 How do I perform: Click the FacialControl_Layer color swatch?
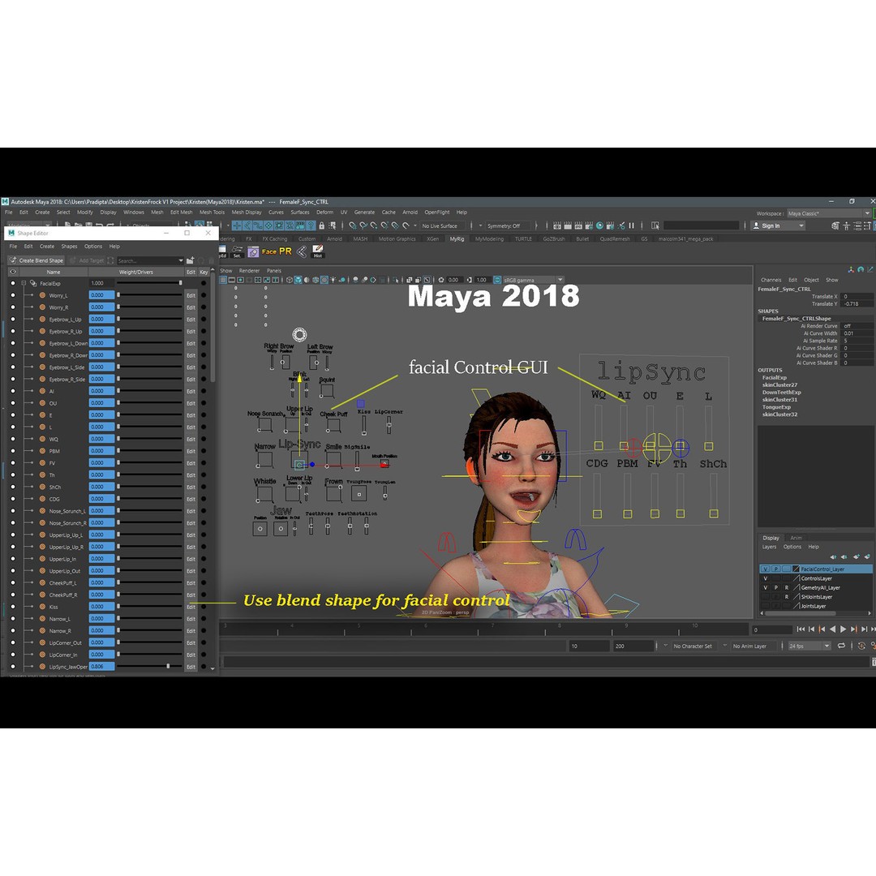pyautogui.click(x=796, y=569)
